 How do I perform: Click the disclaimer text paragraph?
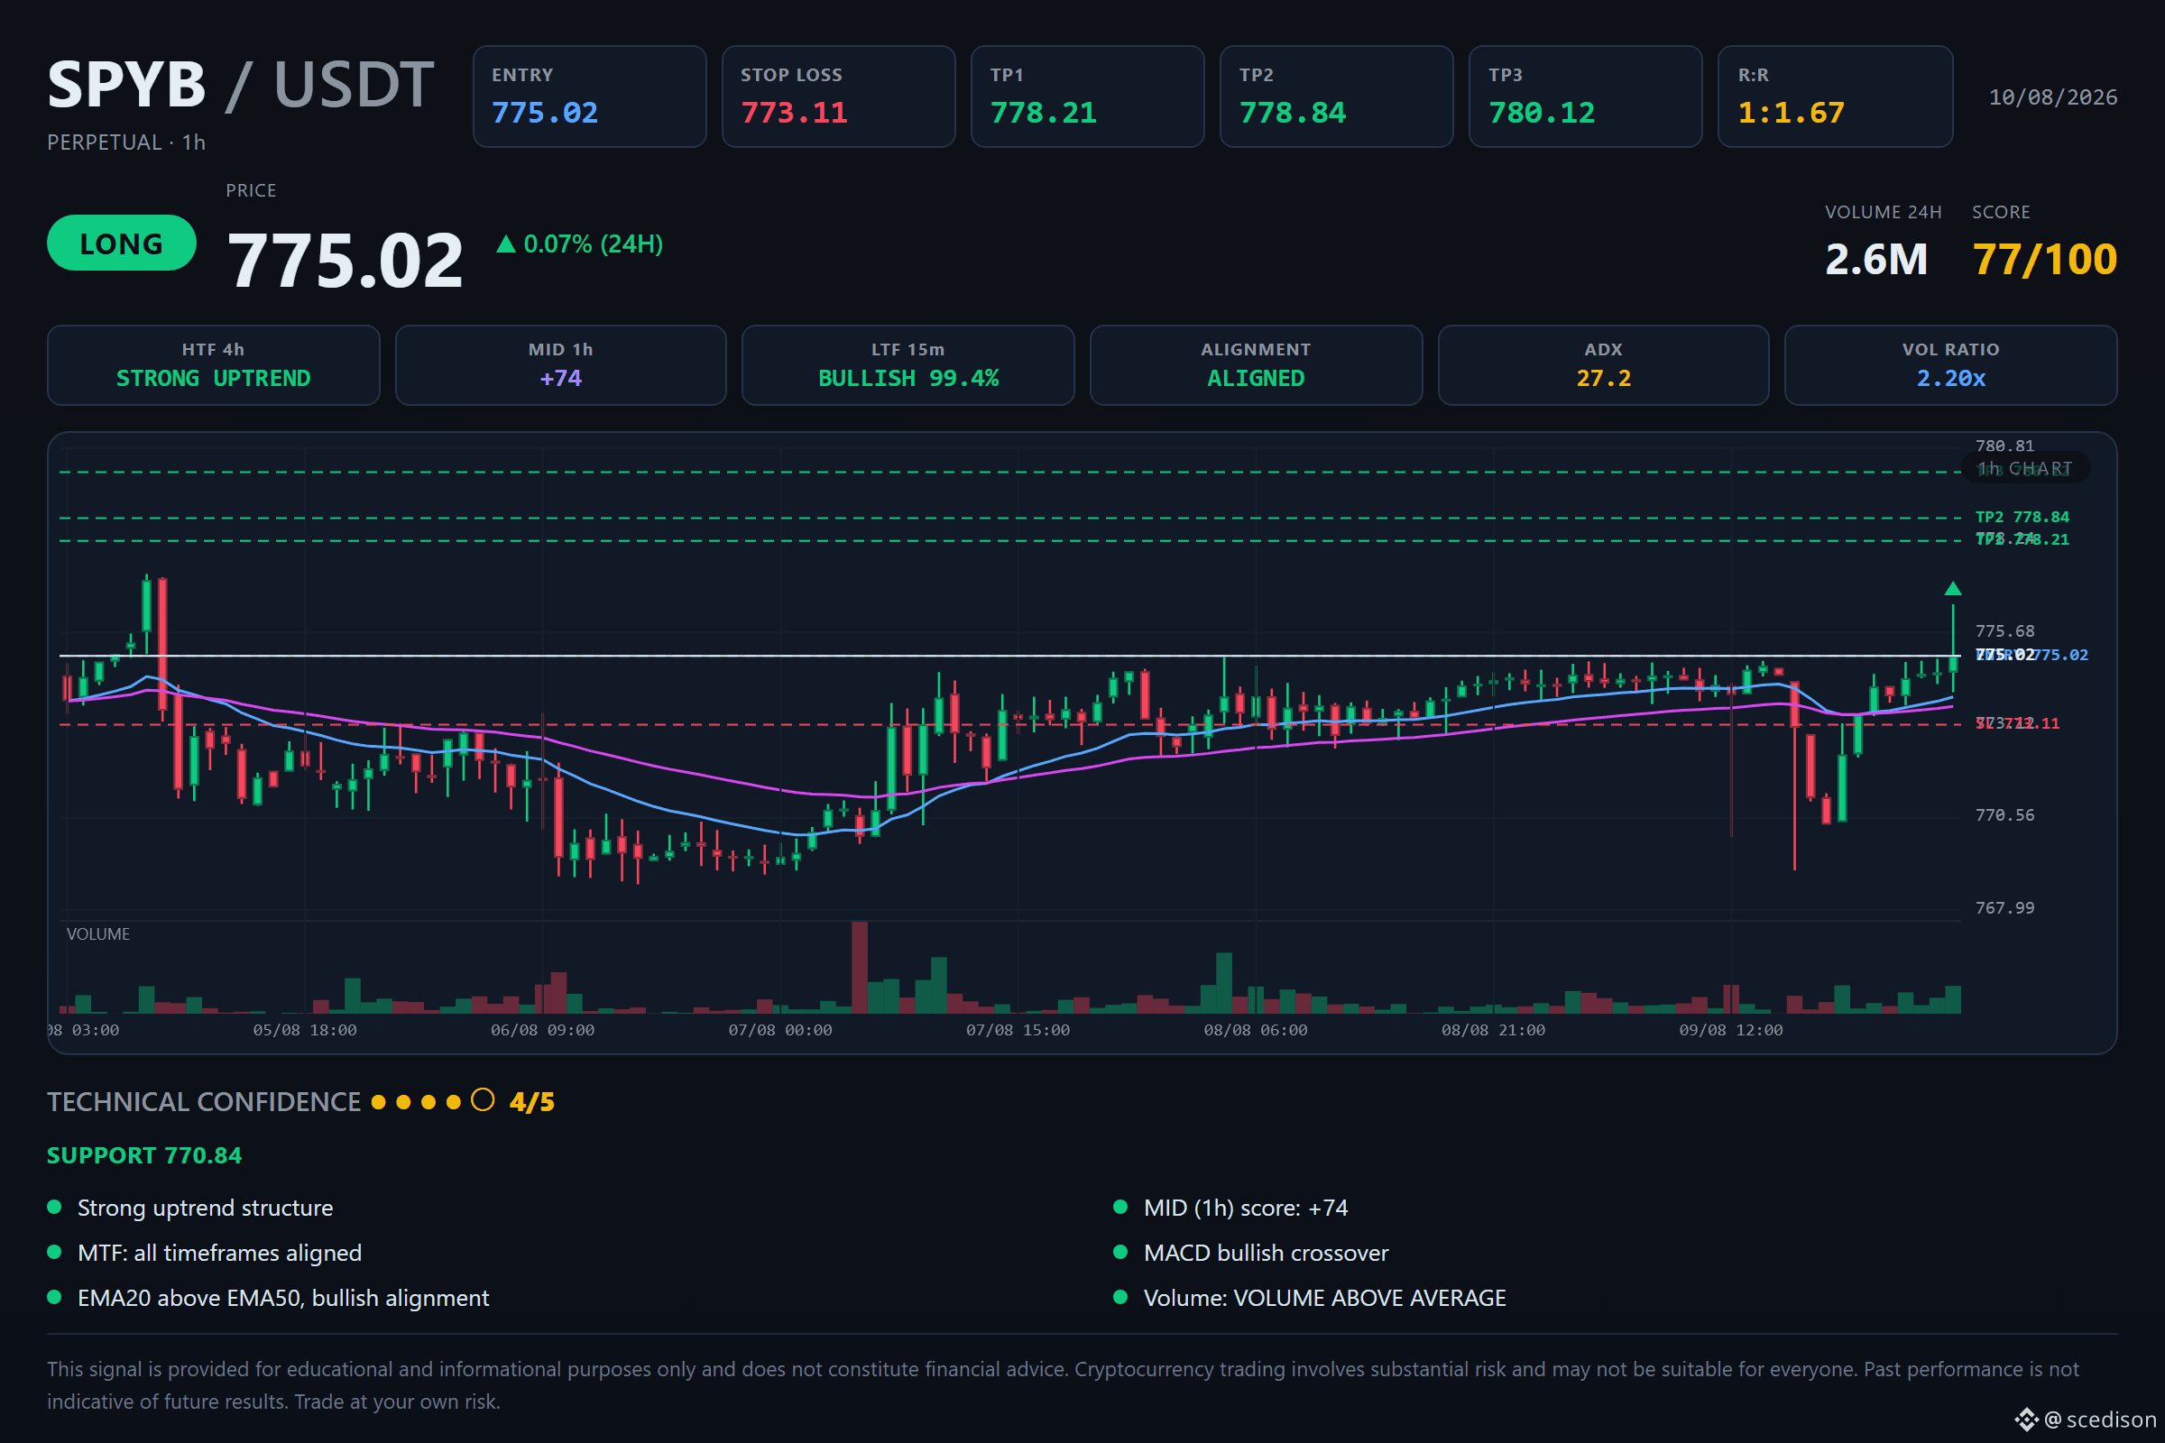tap(1064, 1385)
